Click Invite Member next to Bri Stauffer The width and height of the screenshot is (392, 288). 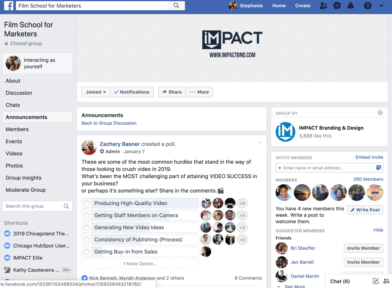click(363, 248)
